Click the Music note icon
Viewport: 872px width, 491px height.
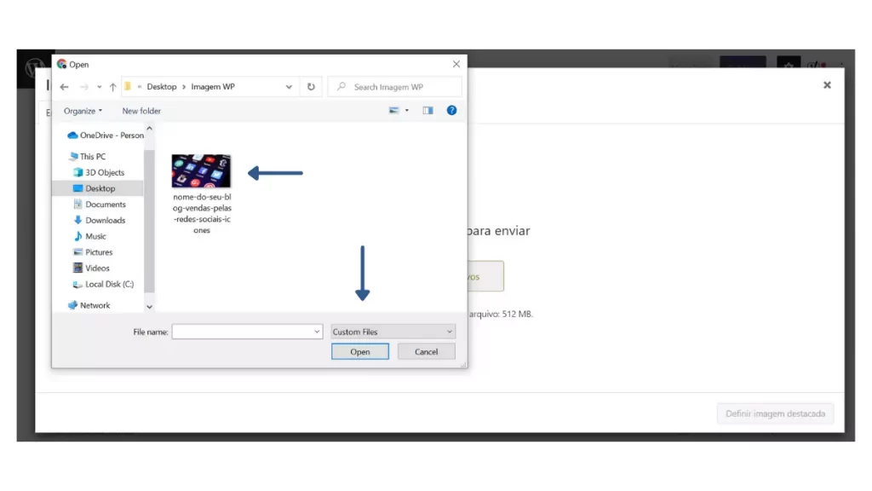pos(77,236)
